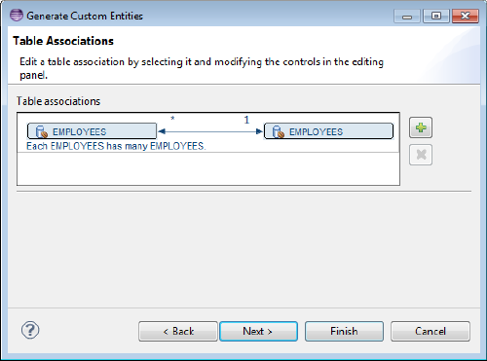Viewport: 487px width, 361px height.
Task: Click the 'Table associations' label
Action: tap(58, 101)
